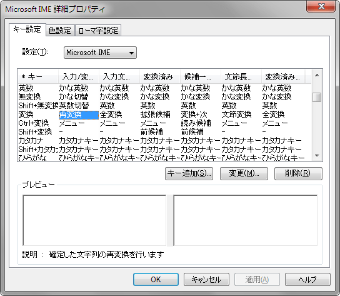The height and width of the screenshot is (296, 340).
Task: Select the highlighted 再変換 cell
Action: tap(79, 115)
